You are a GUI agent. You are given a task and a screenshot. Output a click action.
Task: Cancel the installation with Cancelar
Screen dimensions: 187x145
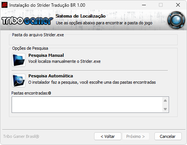(168, 136)
